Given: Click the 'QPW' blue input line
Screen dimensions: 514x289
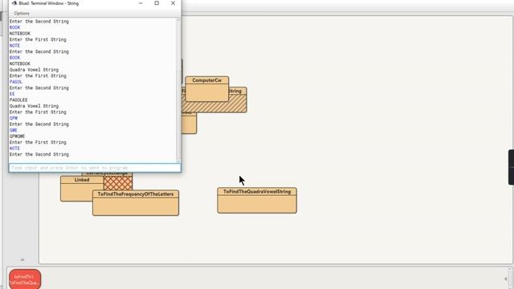Looking at the screenshot, I should (x=14, y=118).
